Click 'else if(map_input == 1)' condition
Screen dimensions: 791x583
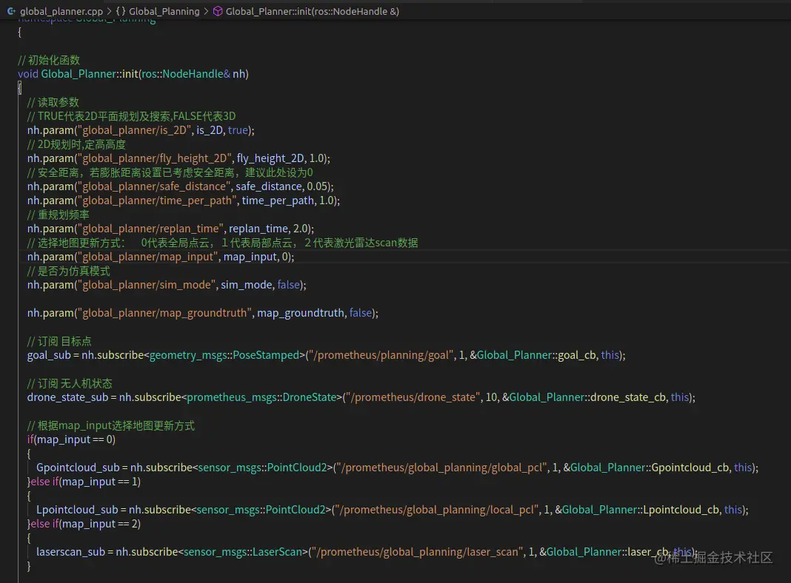point(86,482)
